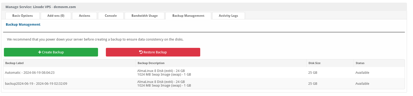Switch to the Add-ons (0) tab
The height and width of the screenshot is (96, 413).
pyautogui.click(x=56, y=16)
